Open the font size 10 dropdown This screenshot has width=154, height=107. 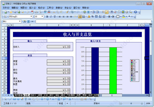pos(42,17)
